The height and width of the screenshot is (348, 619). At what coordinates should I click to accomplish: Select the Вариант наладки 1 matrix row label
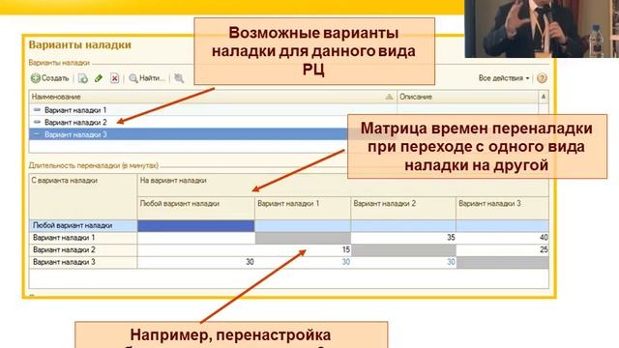[83, 238]
